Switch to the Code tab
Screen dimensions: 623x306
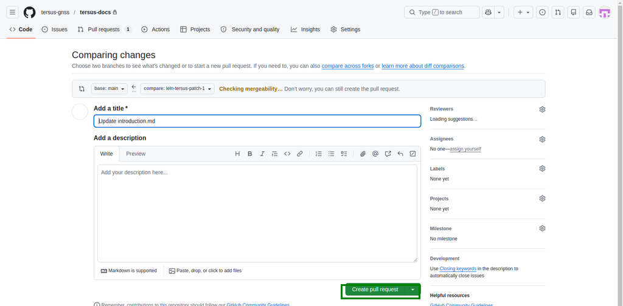pyautogui.click(x=21, y=29)
